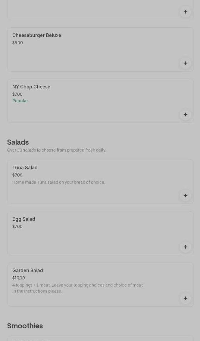Click the Smoothies section heading
Viewport: 200px width, 341px height.
pyautogui.click(x=25, y=326)
